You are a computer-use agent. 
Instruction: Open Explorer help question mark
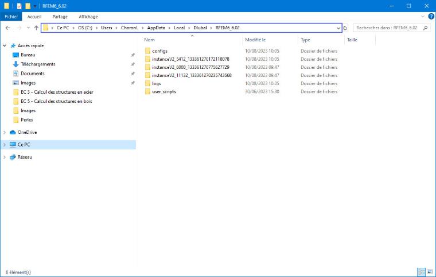[431, 17]
